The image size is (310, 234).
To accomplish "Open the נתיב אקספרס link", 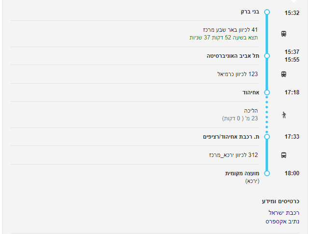I will click(282, 221).
